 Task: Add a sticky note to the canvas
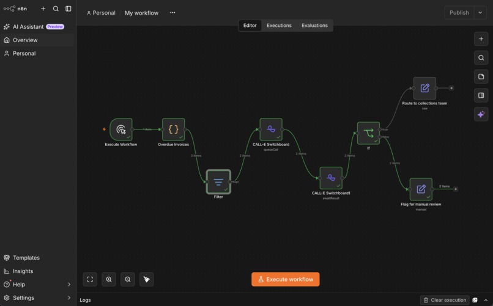(481, 76)
